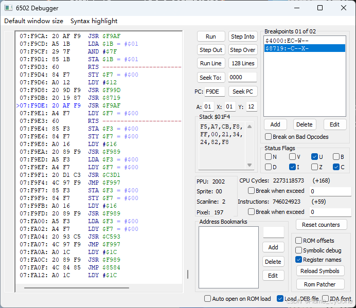Image resolution: width=356 pixels, height=308 pixels.
Task: Select current PC line 07:F9DE
Action: click(99, 105)
